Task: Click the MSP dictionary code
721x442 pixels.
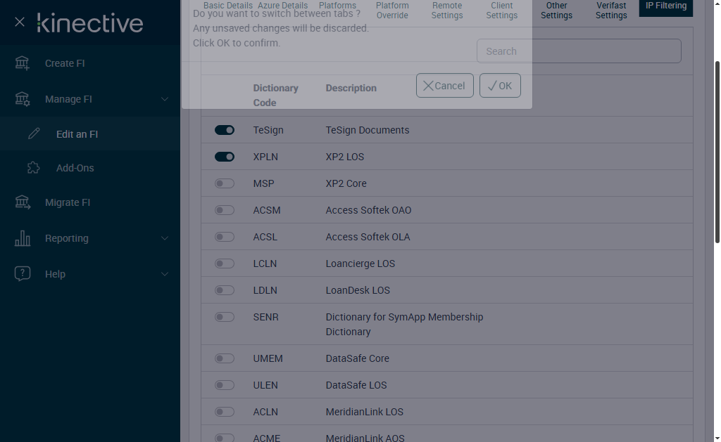Action: click(x=263, y=183)
